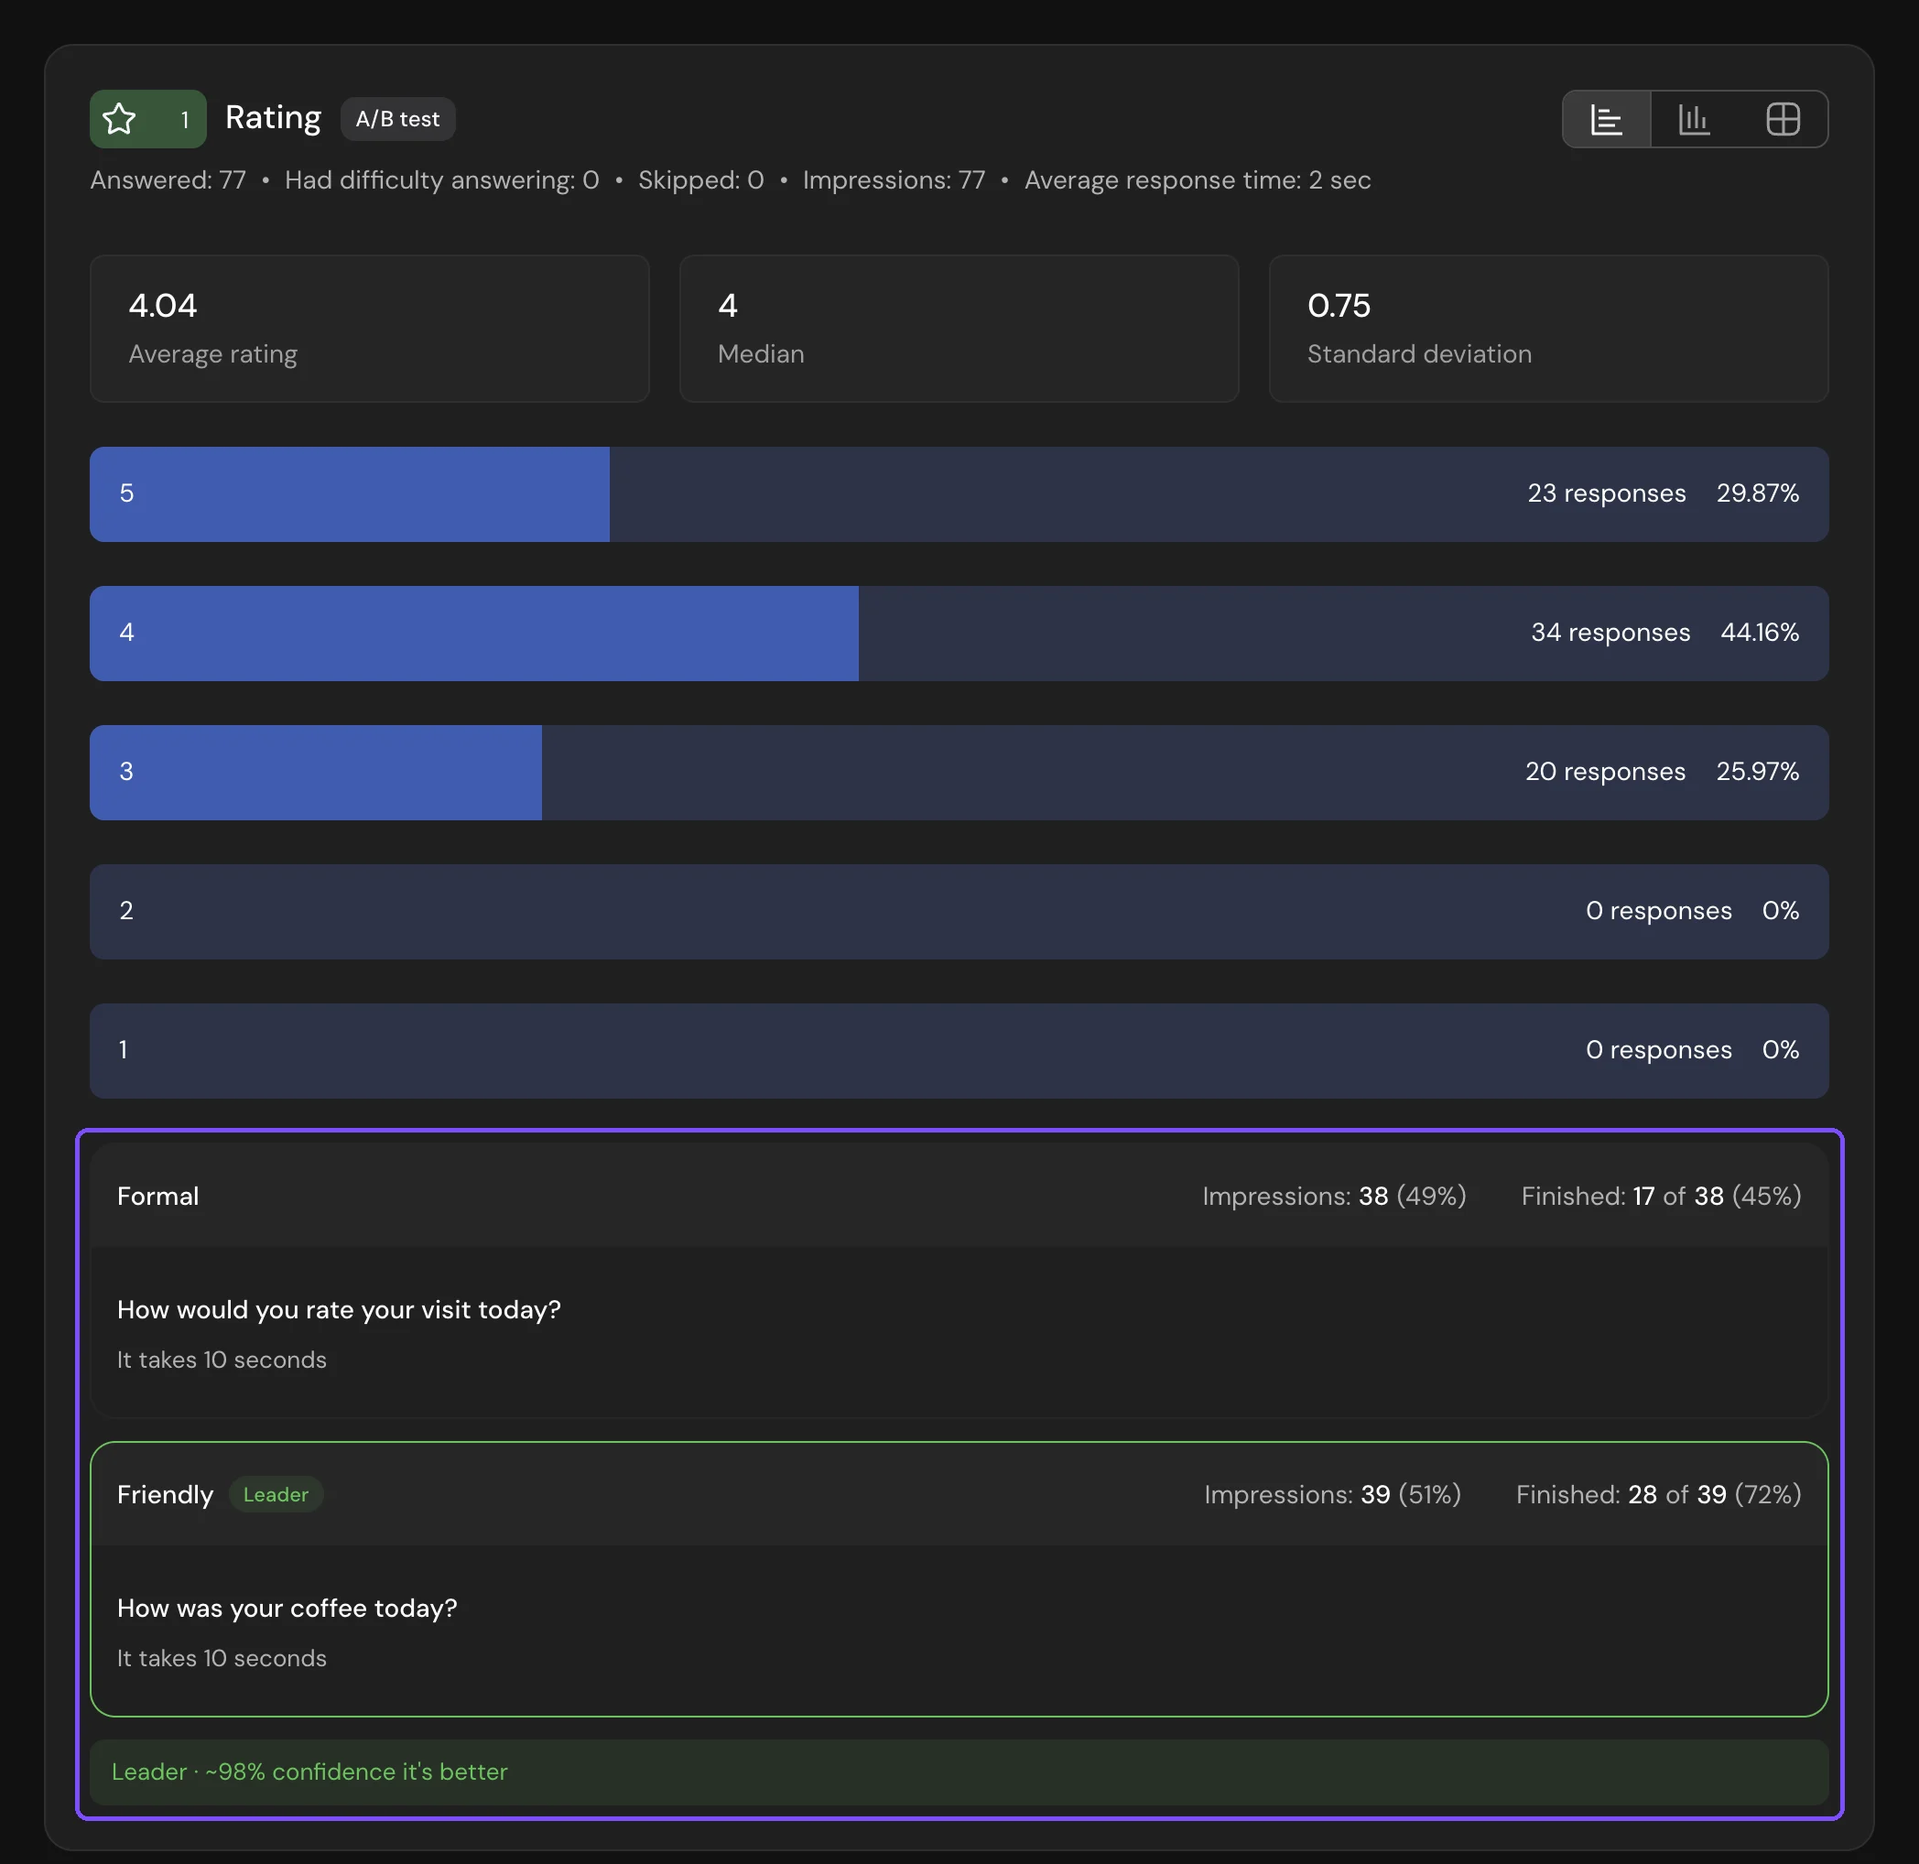
Task: Click 'It takes 10 seconds' under Formal question
Action: tap(222, 1360)
